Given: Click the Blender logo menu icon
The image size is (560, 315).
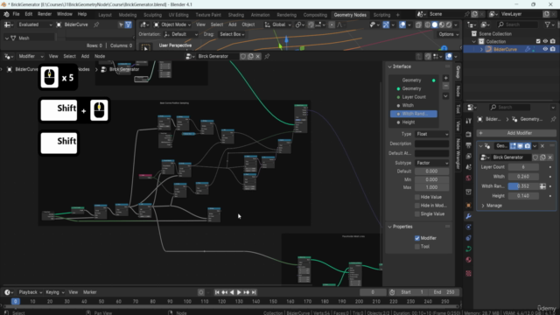Looking at the screenshot, I should (6, 14).
